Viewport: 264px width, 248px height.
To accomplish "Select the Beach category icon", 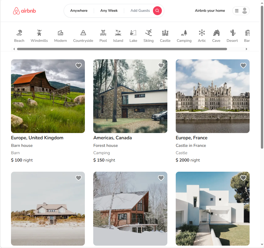I will (x=19, y=33).
